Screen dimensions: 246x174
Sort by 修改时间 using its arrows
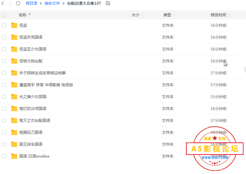pos(229,15)
